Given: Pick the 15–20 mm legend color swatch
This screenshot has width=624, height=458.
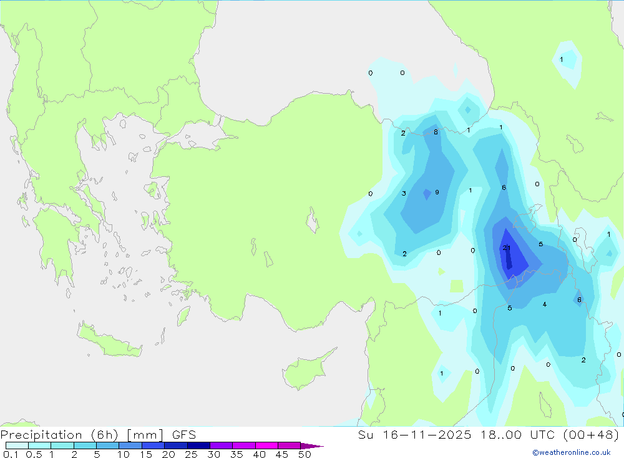Looking at the screenshot, I should click(154, 446).
